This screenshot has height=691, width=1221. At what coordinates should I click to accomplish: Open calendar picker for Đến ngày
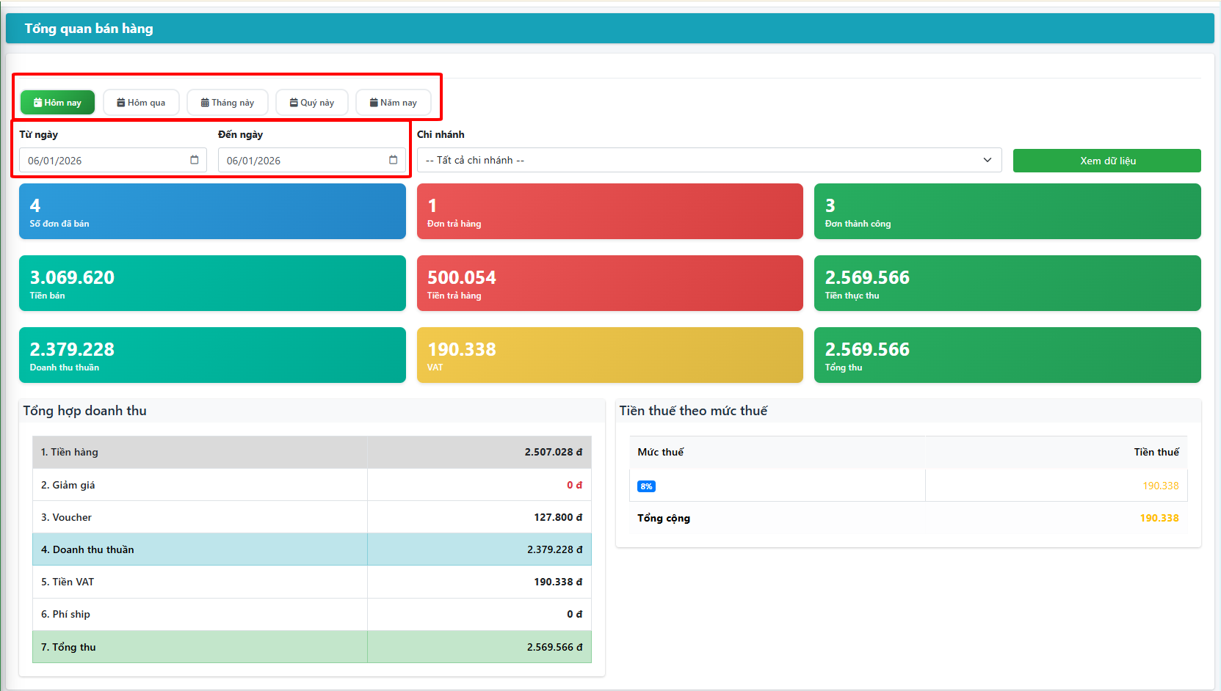point(393,160)
